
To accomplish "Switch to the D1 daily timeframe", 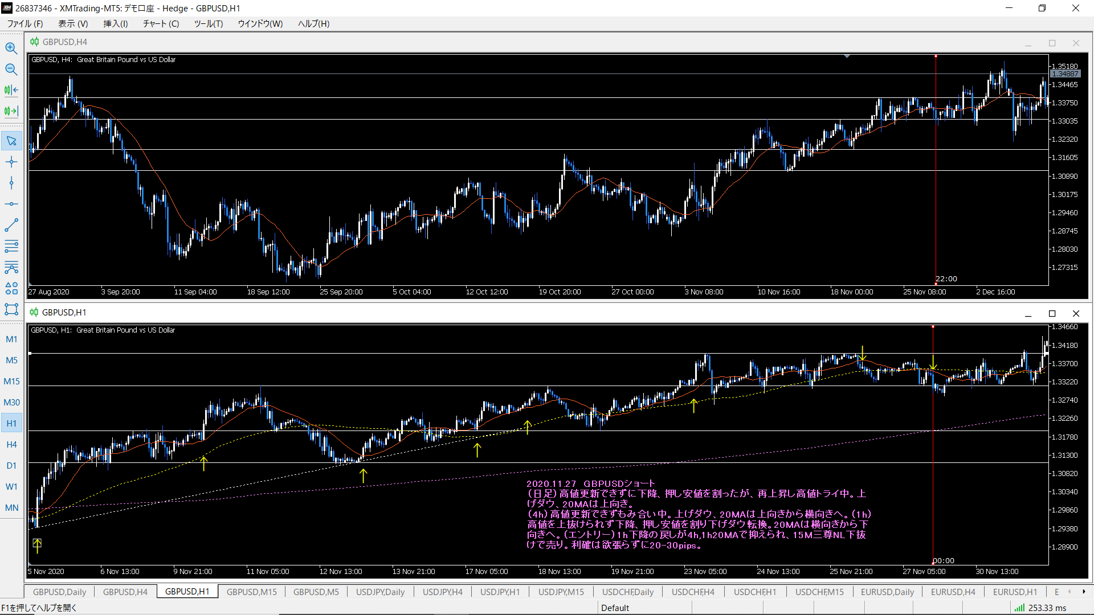I will 11,466.
